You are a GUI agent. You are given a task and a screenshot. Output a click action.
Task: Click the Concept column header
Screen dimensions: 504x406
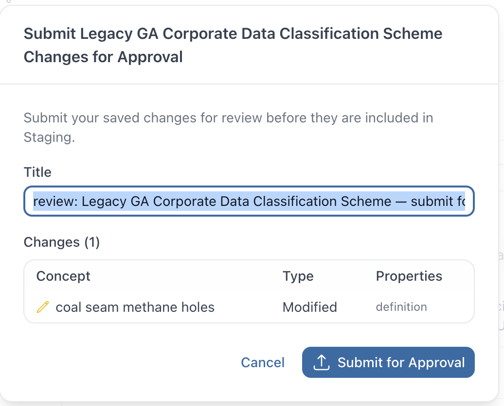click(x=63, y=276)
